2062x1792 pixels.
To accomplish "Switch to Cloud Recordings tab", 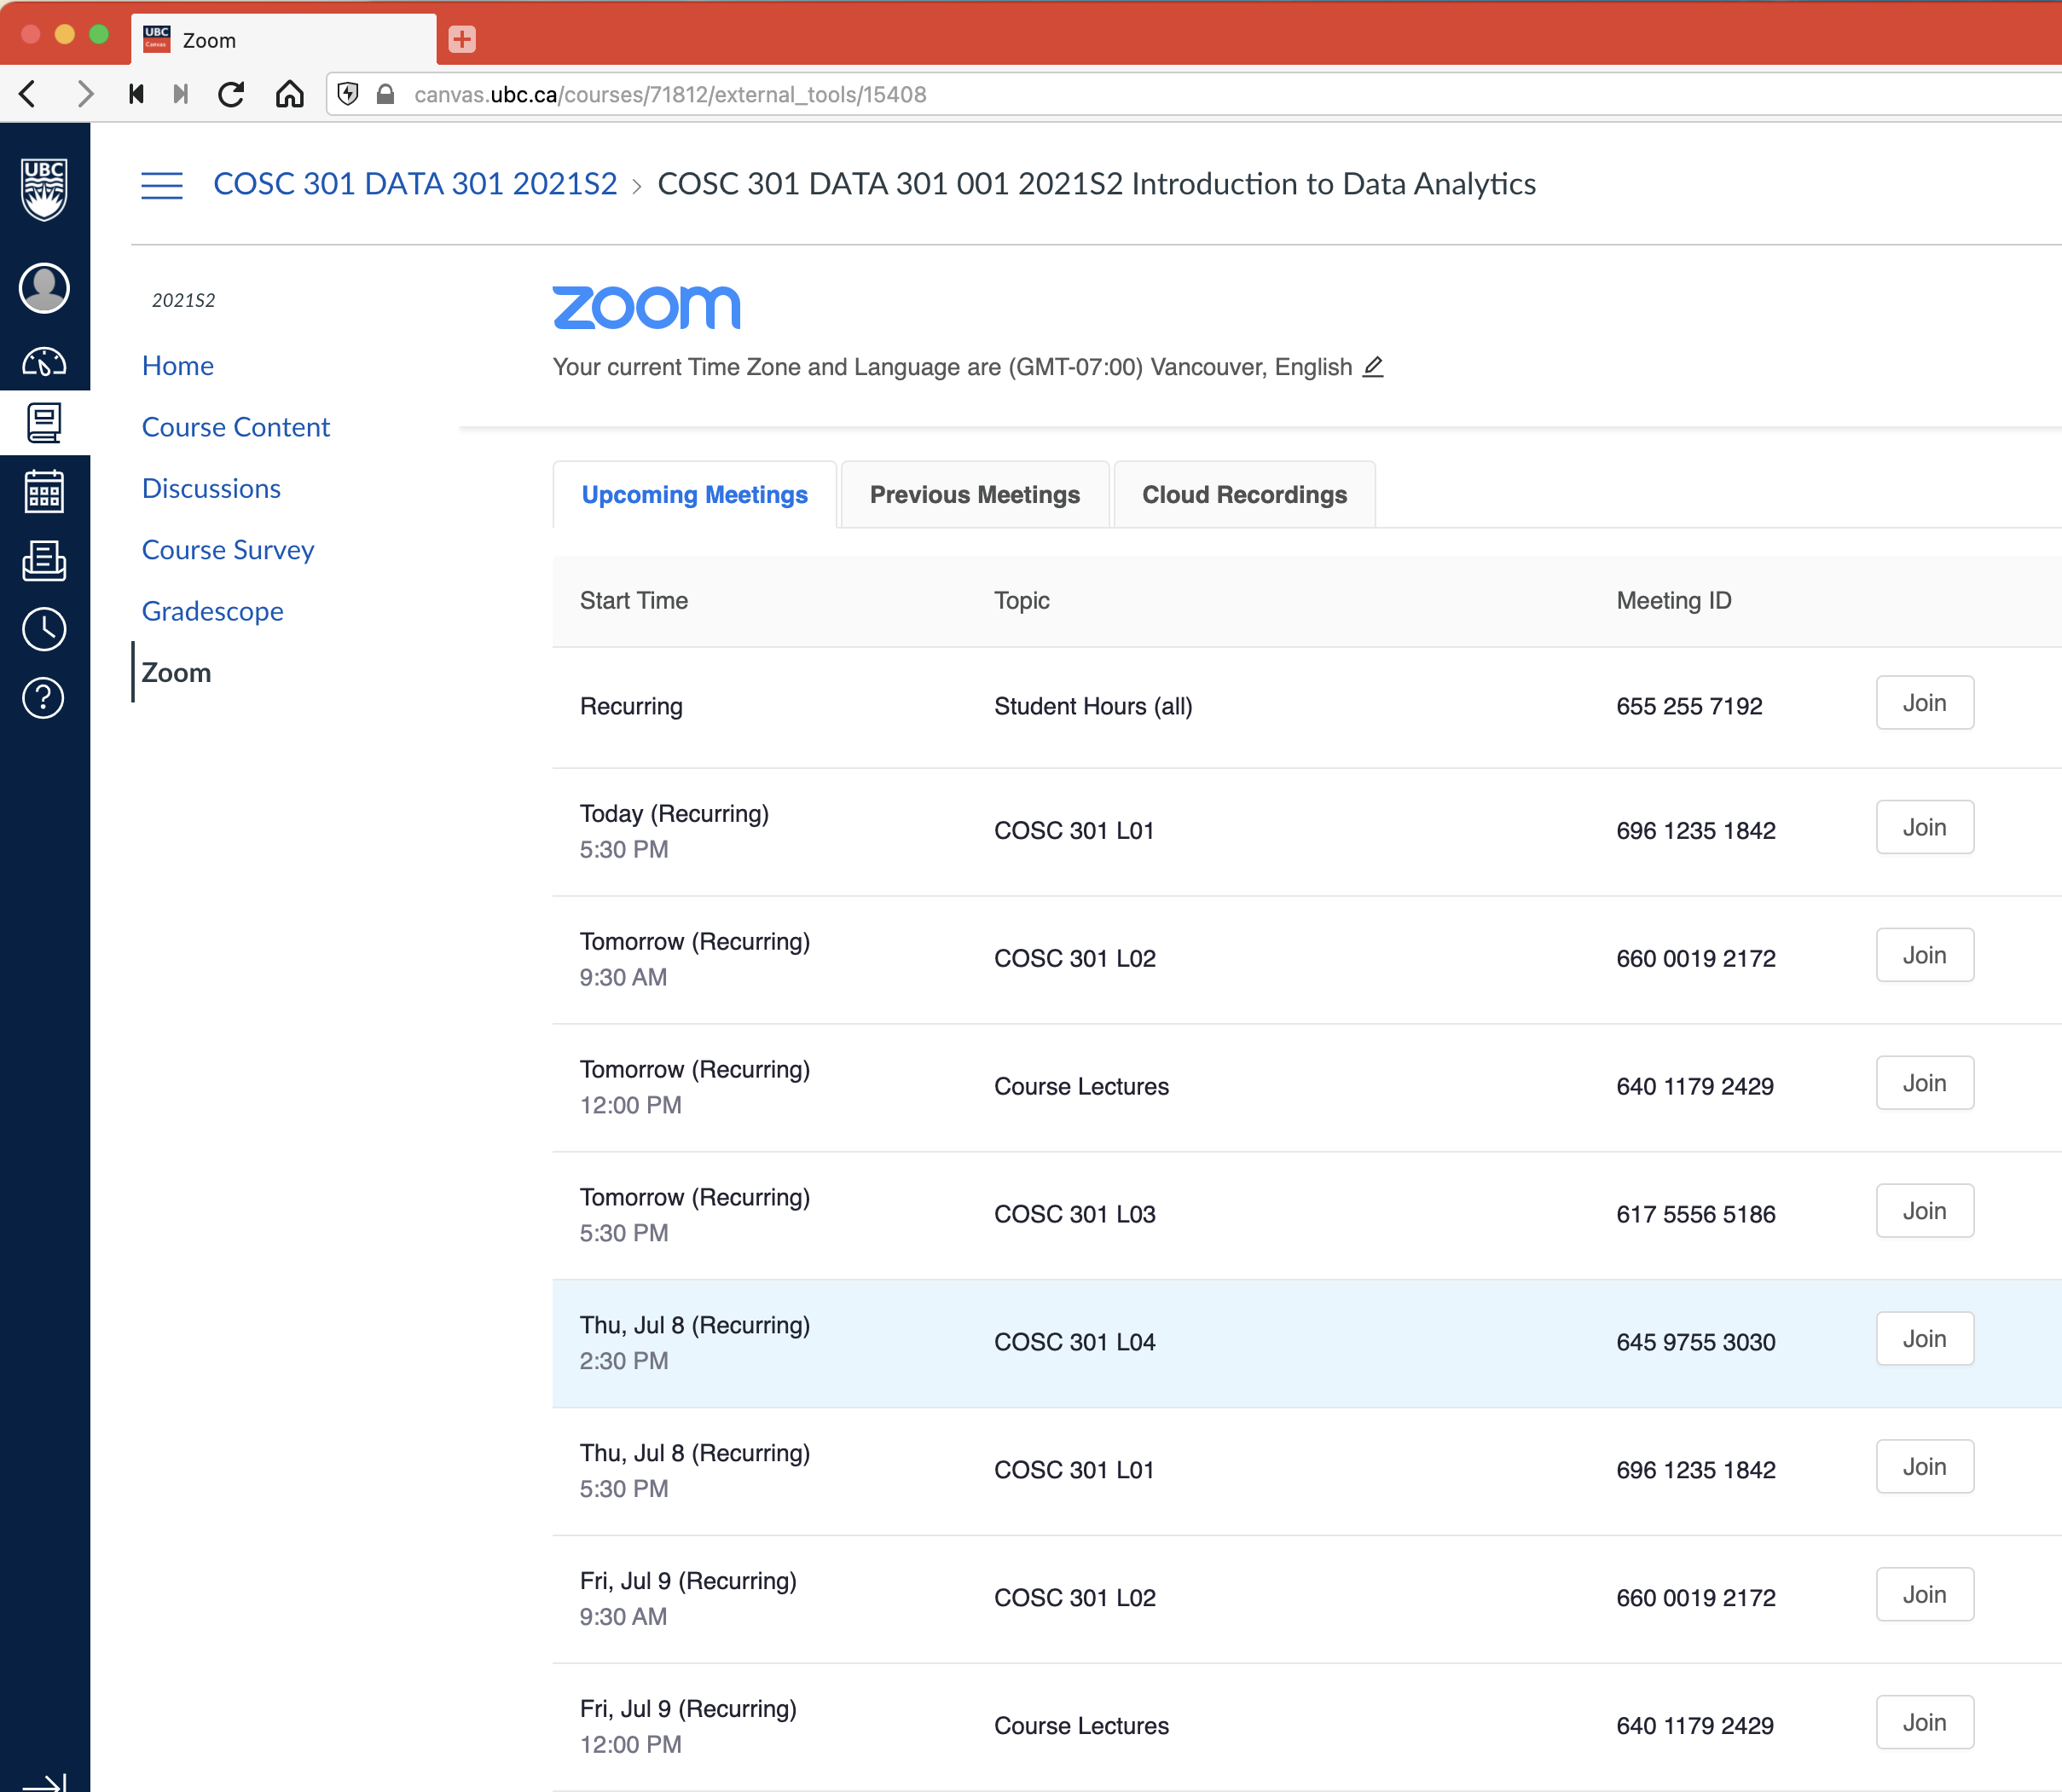I will tap(1243, 494).
